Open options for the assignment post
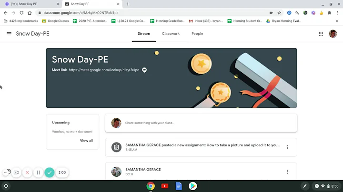Viewport: 343px width, 192px height. click(x=287, y=147)
